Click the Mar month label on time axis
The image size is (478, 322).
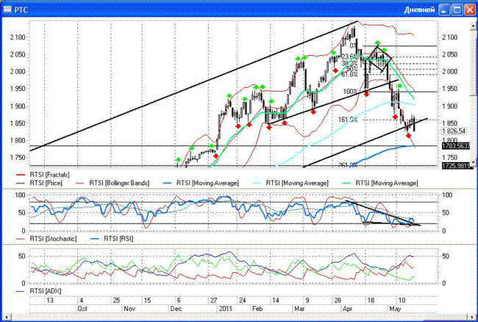coord(299,309)
